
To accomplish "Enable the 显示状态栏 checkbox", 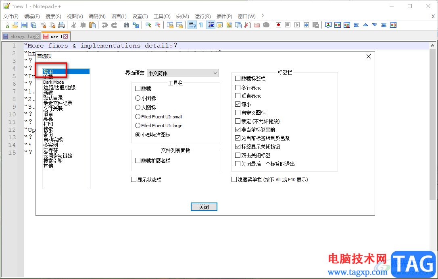I will (134, 180).
